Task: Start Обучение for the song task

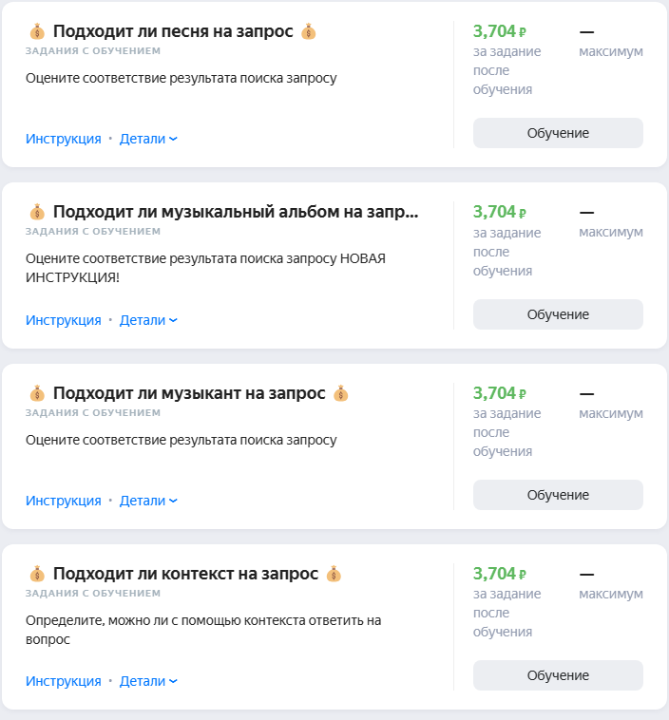Action: pos(558,133)
